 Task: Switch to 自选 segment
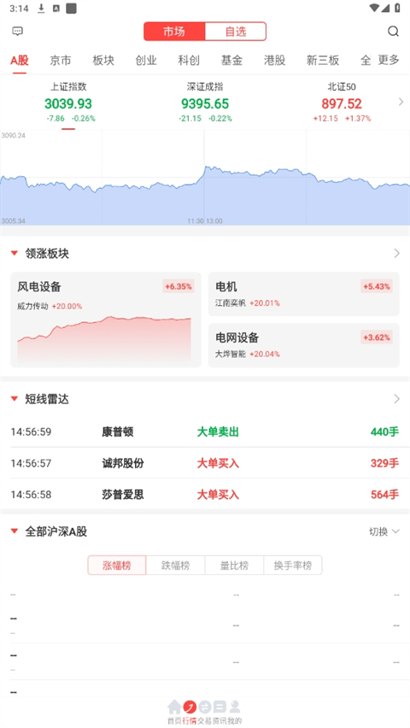coord(236,32)
